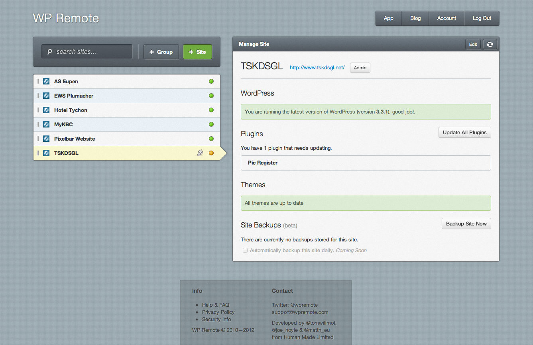
Task: Click Log Out in the top navigation
Action: click(482, 18)
